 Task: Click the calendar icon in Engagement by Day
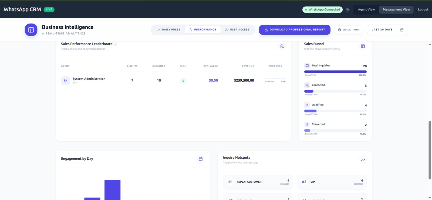(x=201, y=159)
